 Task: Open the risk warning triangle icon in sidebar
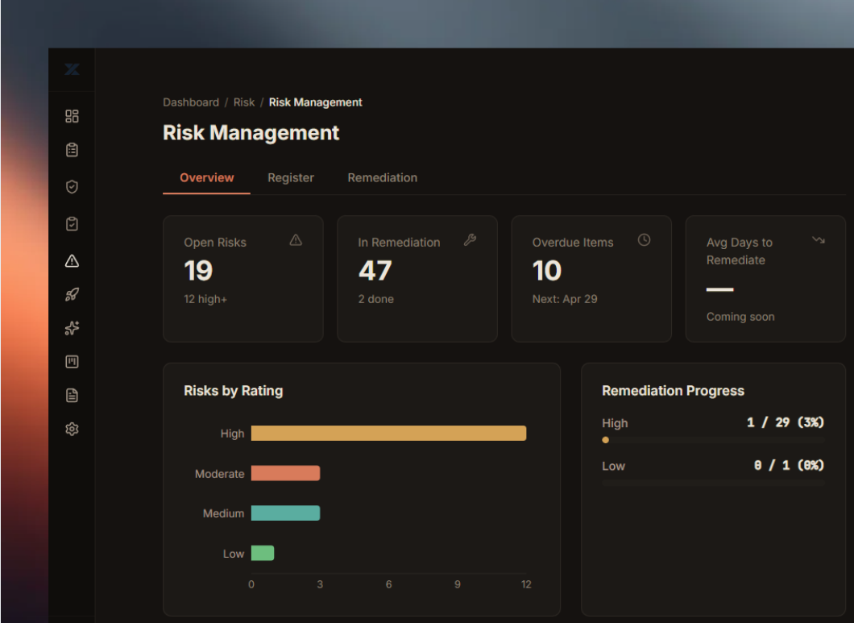coord(72,261)
